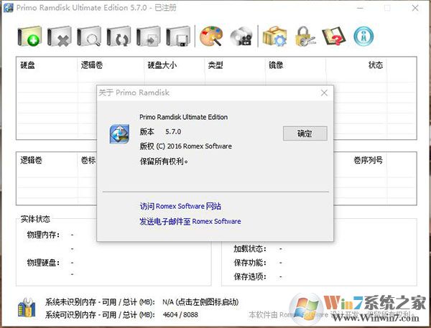Click the N/A (点击左侧图标启动) text

[x=200, y=302]
